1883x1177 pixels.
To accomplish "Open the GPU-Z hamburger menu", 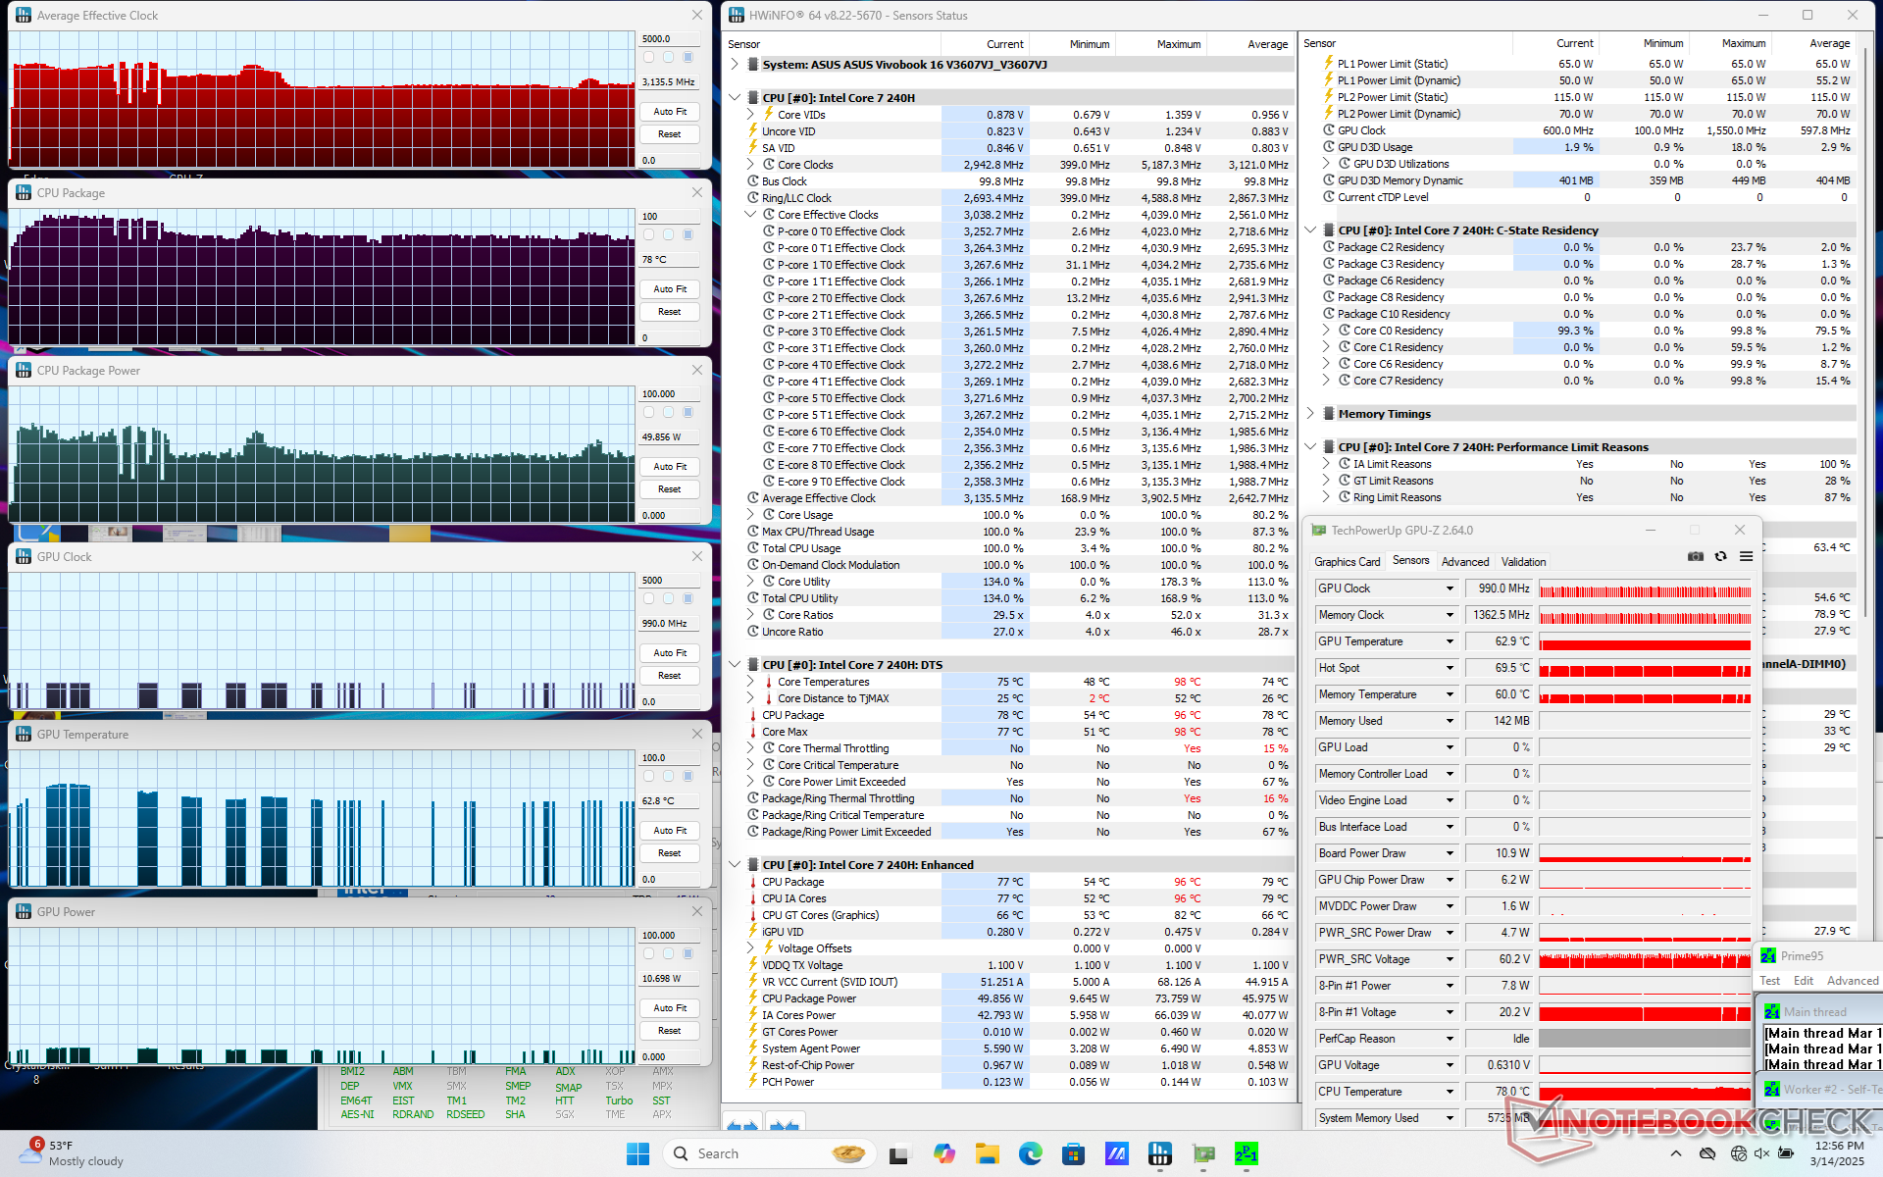I will [x=1746, y=556].
